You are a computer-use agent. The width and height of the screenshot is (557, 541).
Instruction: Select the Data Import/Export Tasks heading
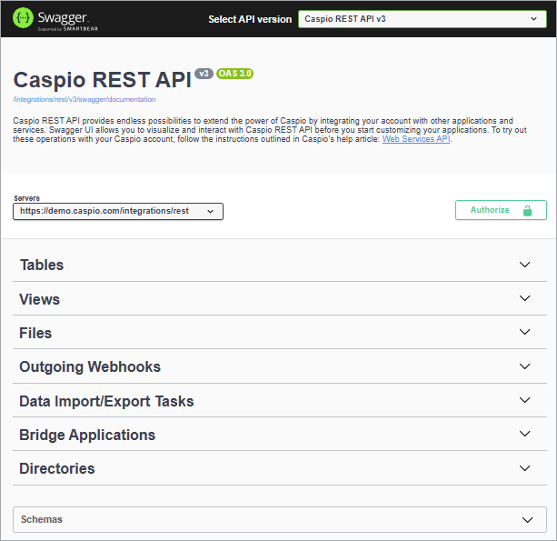click(x=106, y=401)
